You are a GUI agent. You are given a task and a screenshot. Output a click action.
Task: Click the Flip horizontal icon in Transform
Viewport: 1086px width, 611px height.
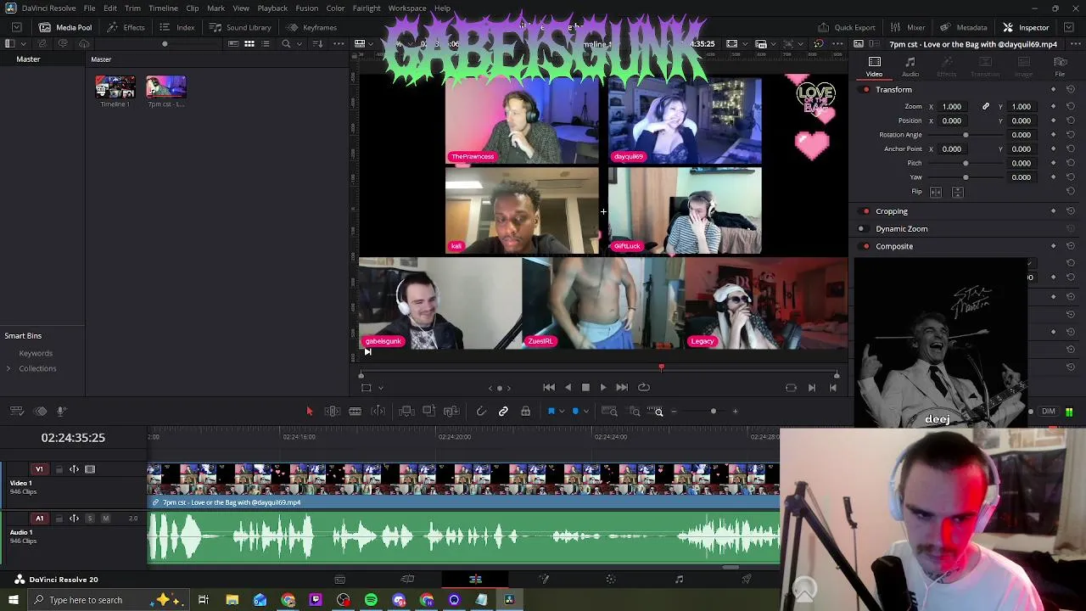tap(936, 192)
